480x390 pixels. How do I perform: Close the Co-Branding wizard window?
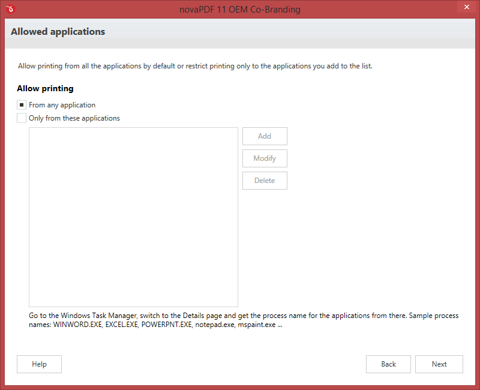click(x=466, y=7)
